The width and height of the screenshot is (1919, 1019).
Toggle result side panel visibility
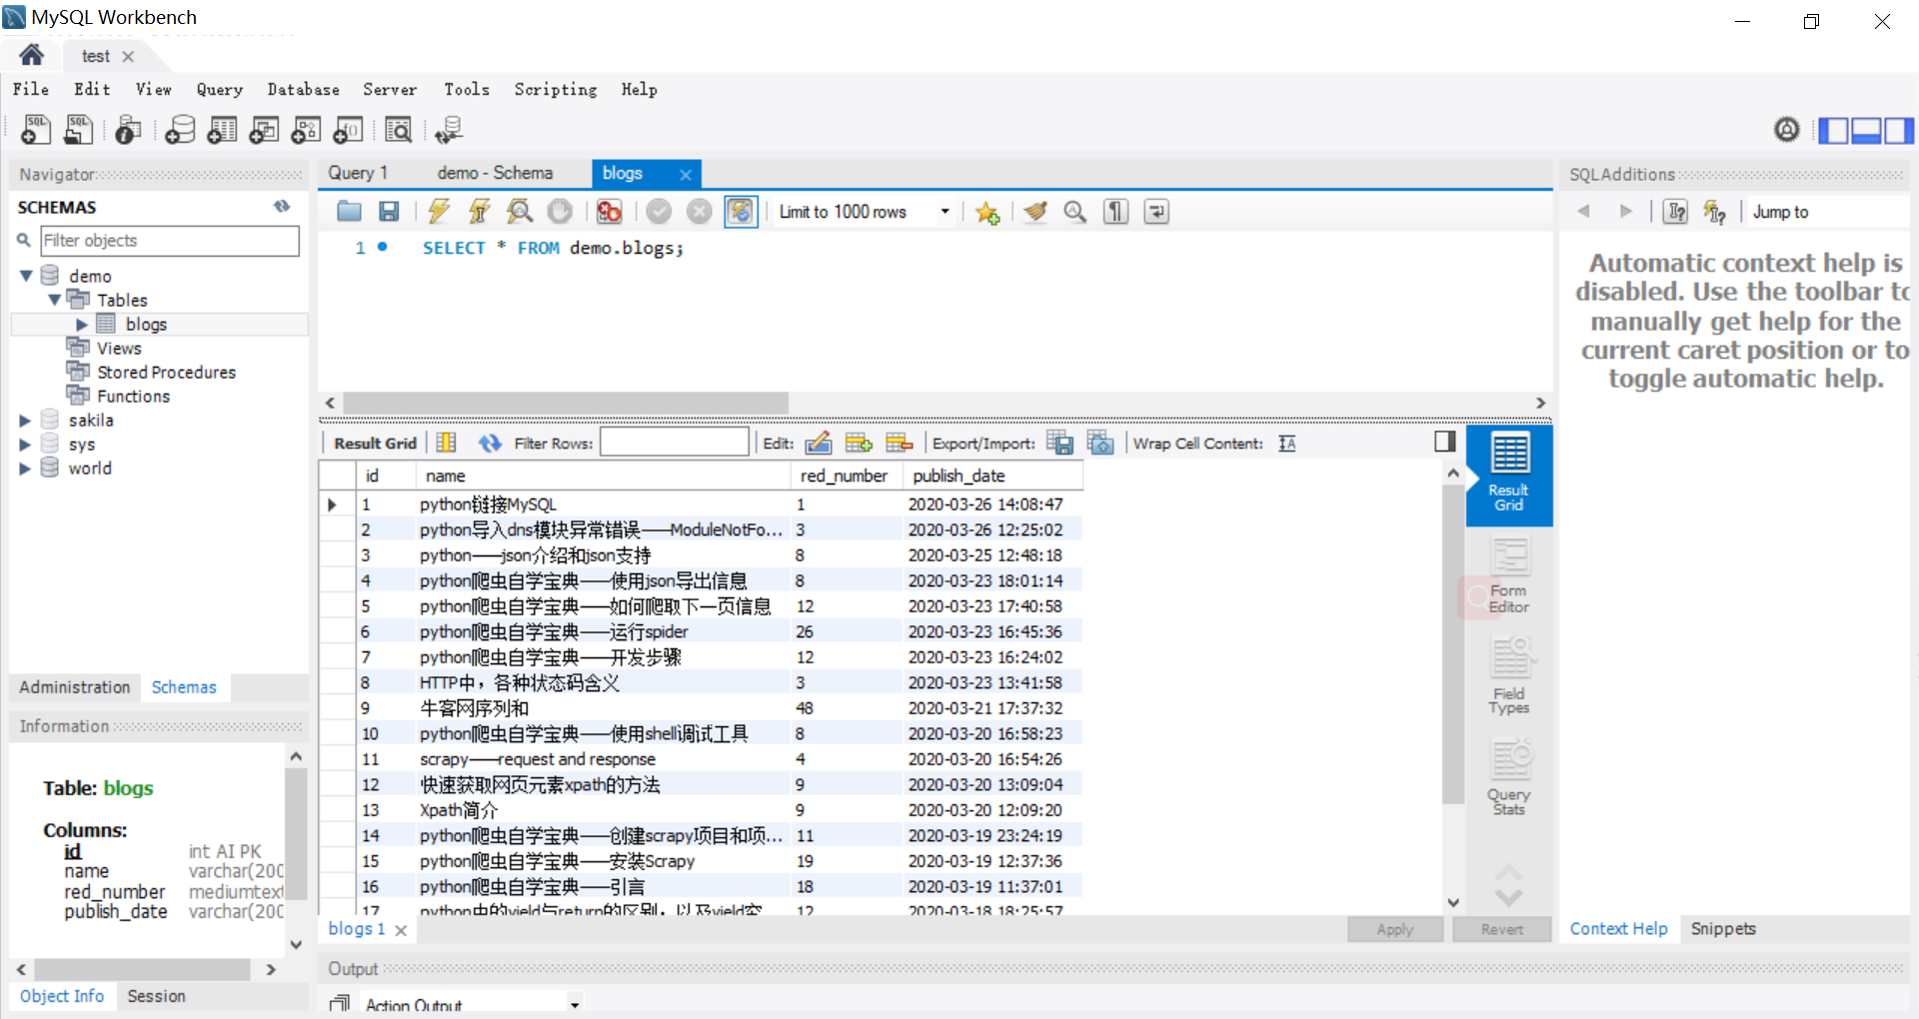[x=1444, y=442]
